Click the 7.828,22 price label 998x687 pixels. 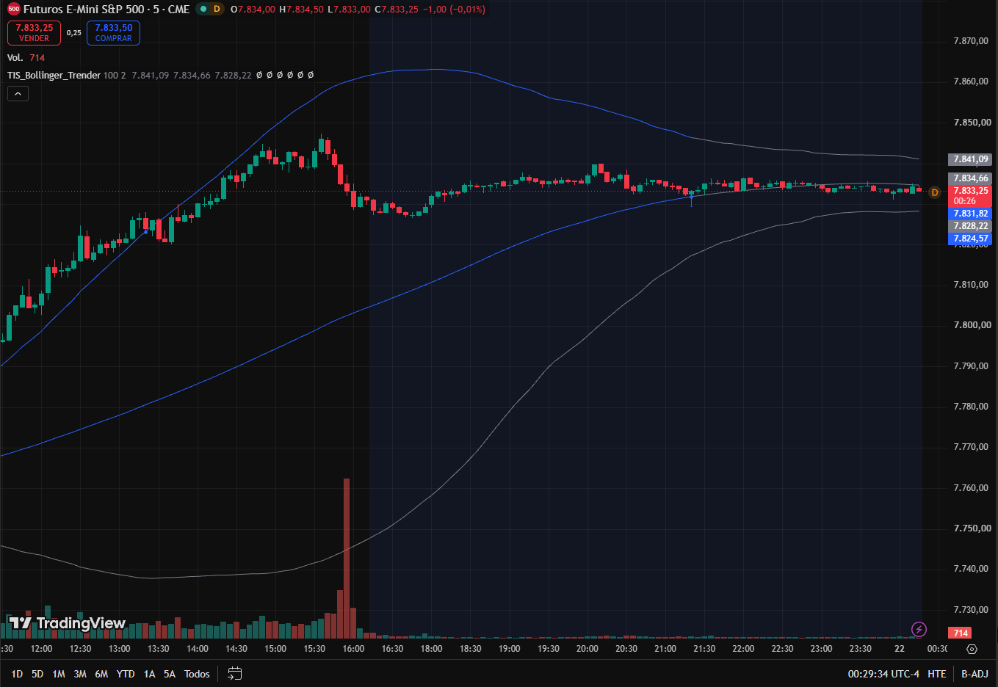(970, 226)
